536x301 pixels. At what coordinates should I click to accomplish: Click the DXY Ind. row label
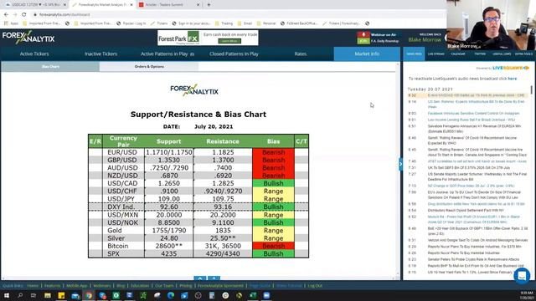[121, 207]
